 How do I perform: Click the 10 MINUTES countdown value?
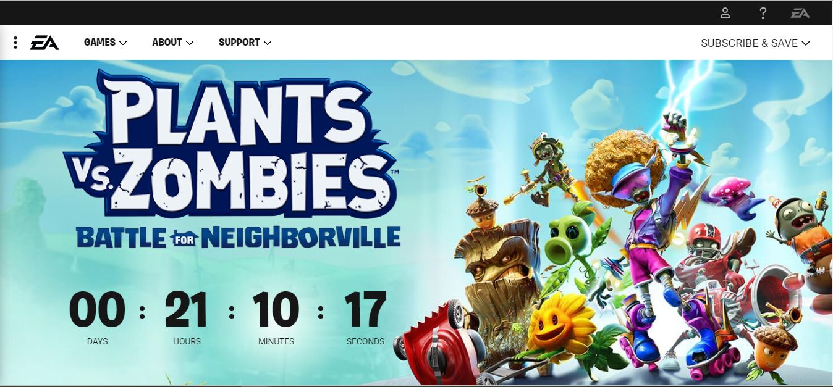pyautogui.click(x=276, y=310)
